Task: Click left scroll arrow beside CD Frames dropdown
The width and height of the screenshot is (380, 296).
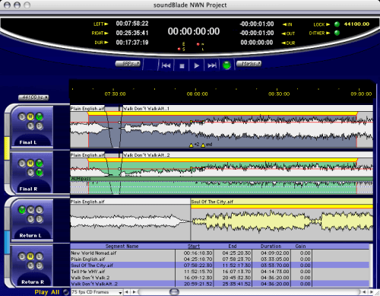Action: (x=127, y=292)
